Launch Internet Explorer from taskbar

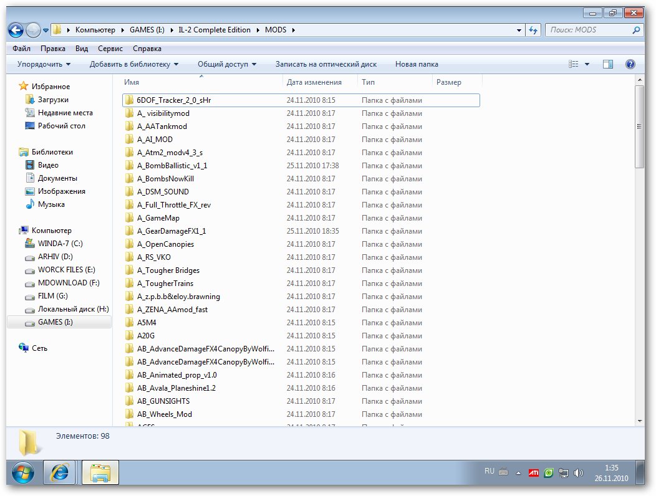click(x=59, y=472)
